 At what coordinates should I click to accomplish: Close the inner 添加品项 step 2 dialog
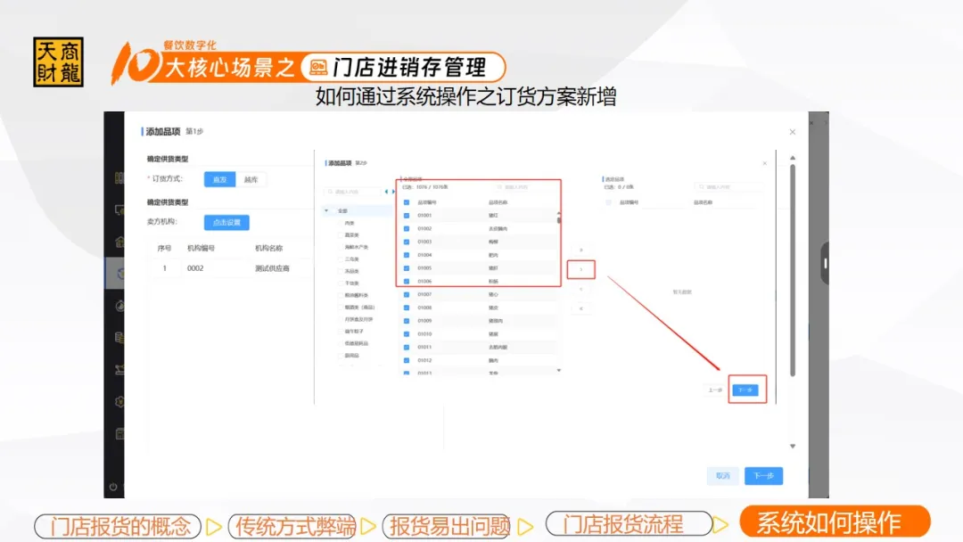point(764,163)
